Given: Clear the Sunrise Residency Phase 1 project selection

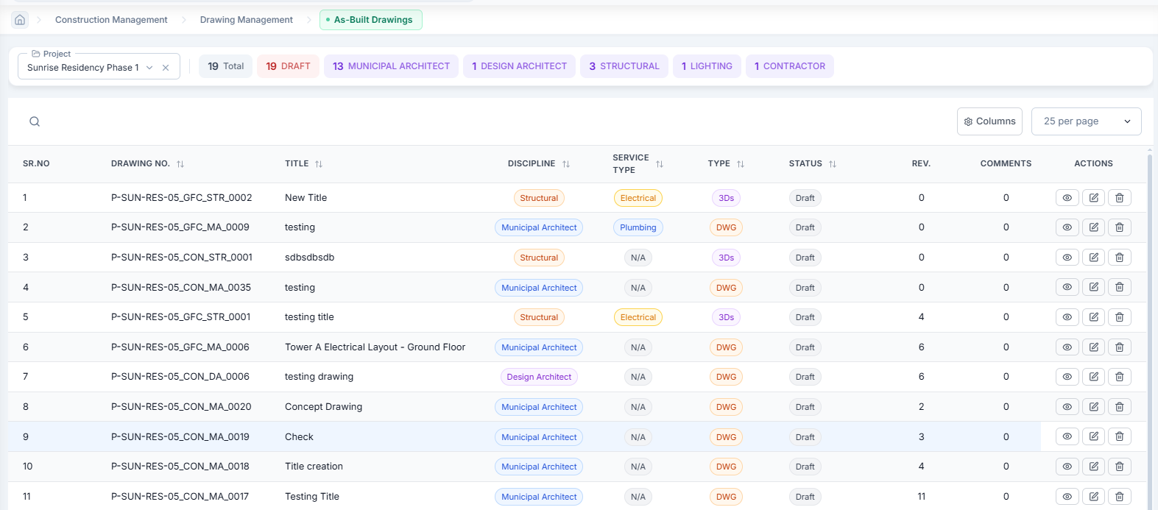Looking at the screenshot, I should click(x=166, y=68).
